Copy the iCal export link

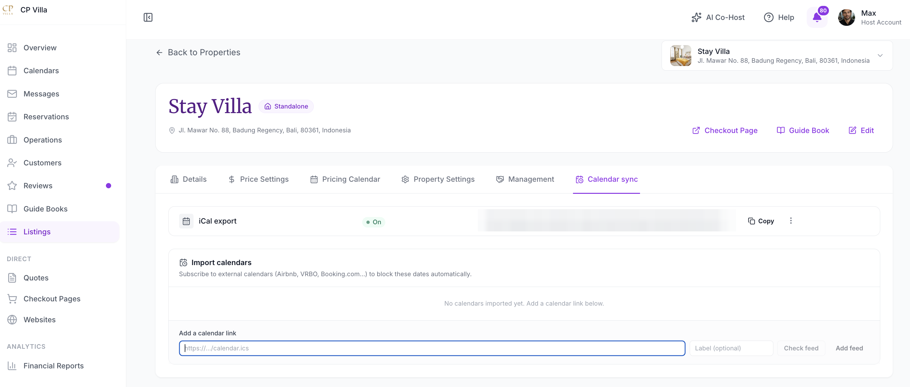pos(761,221)
